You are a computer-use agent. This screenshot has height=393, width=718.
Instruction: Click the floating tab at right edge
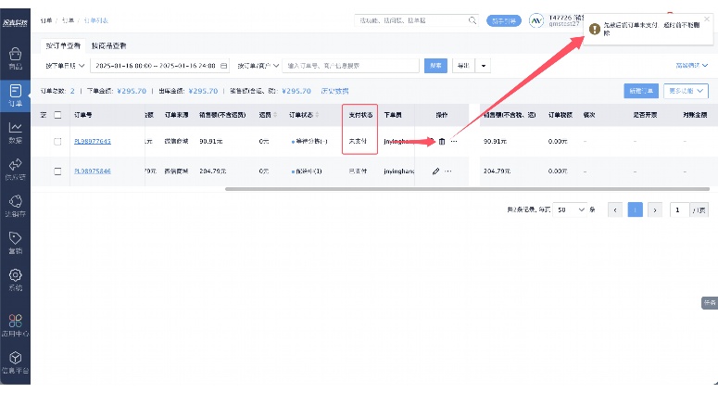[710, 303]
